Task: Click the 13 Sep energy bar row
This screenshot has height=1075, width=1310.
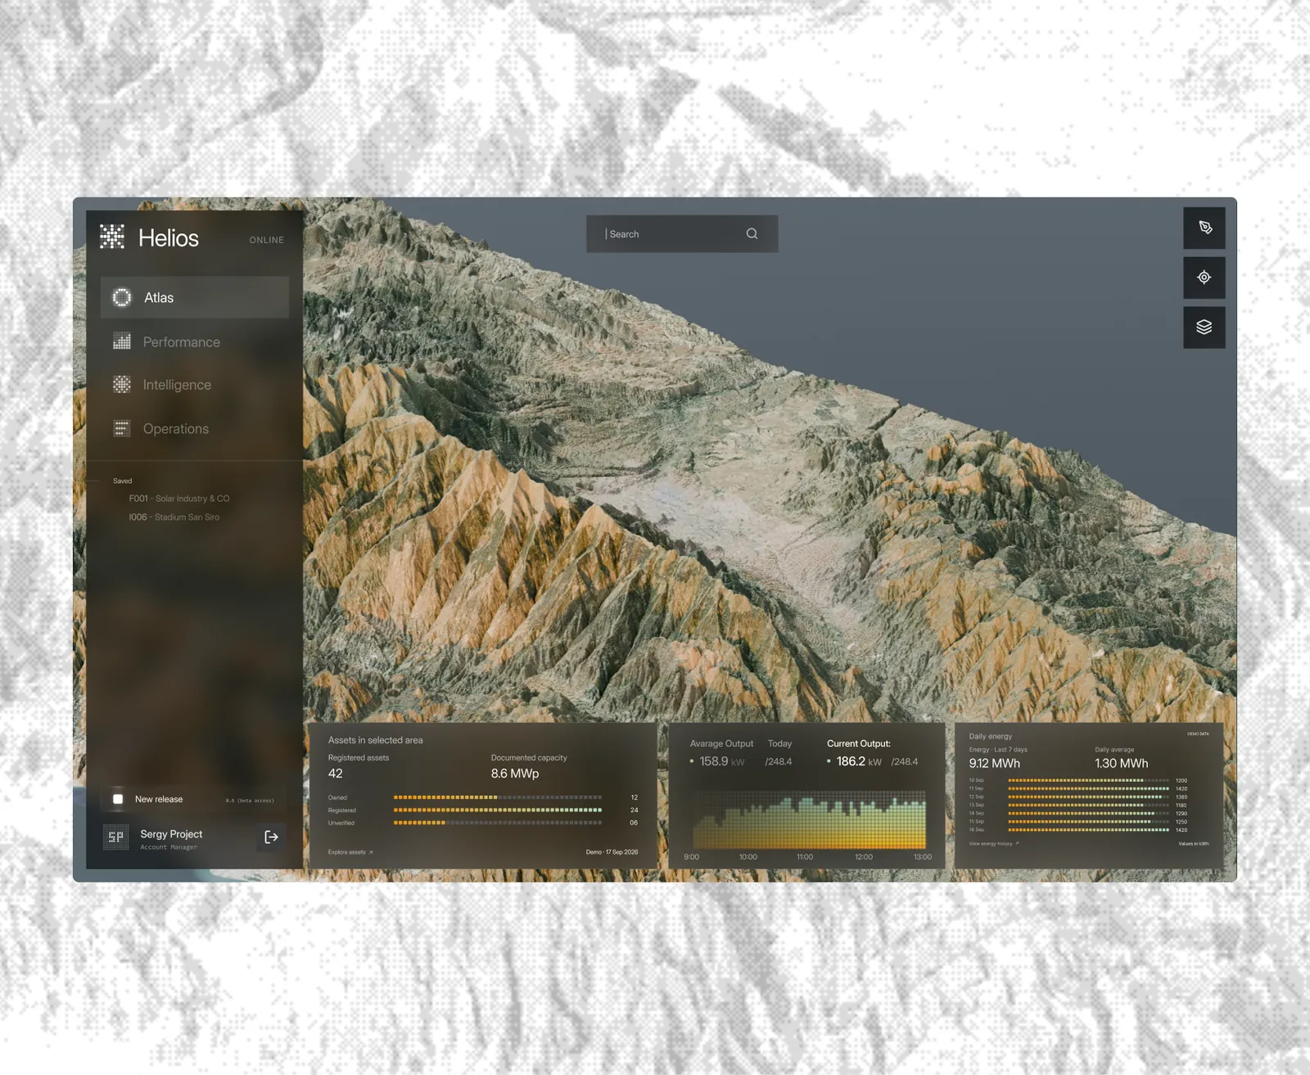Action: click(1077, 805)
